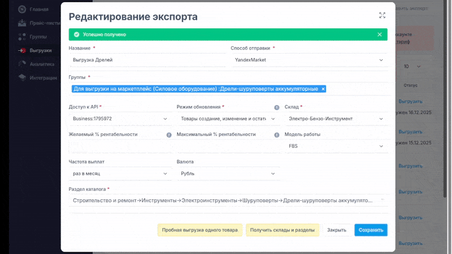Image resolution: width=452 pixels, height=254 pixels.
Task: Remove the selected Дрели-шуруповерты group tag
Action: pyautogui.click(x=323, y=89)
